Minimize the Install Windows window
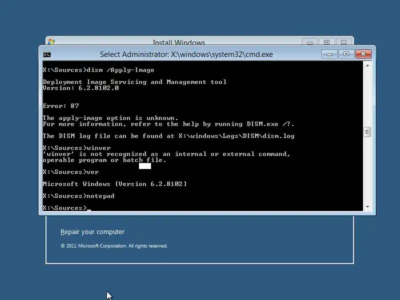Image resolution: width=400 pixels, height=300 pixels. pyautogui.click(x=309, y=42)
